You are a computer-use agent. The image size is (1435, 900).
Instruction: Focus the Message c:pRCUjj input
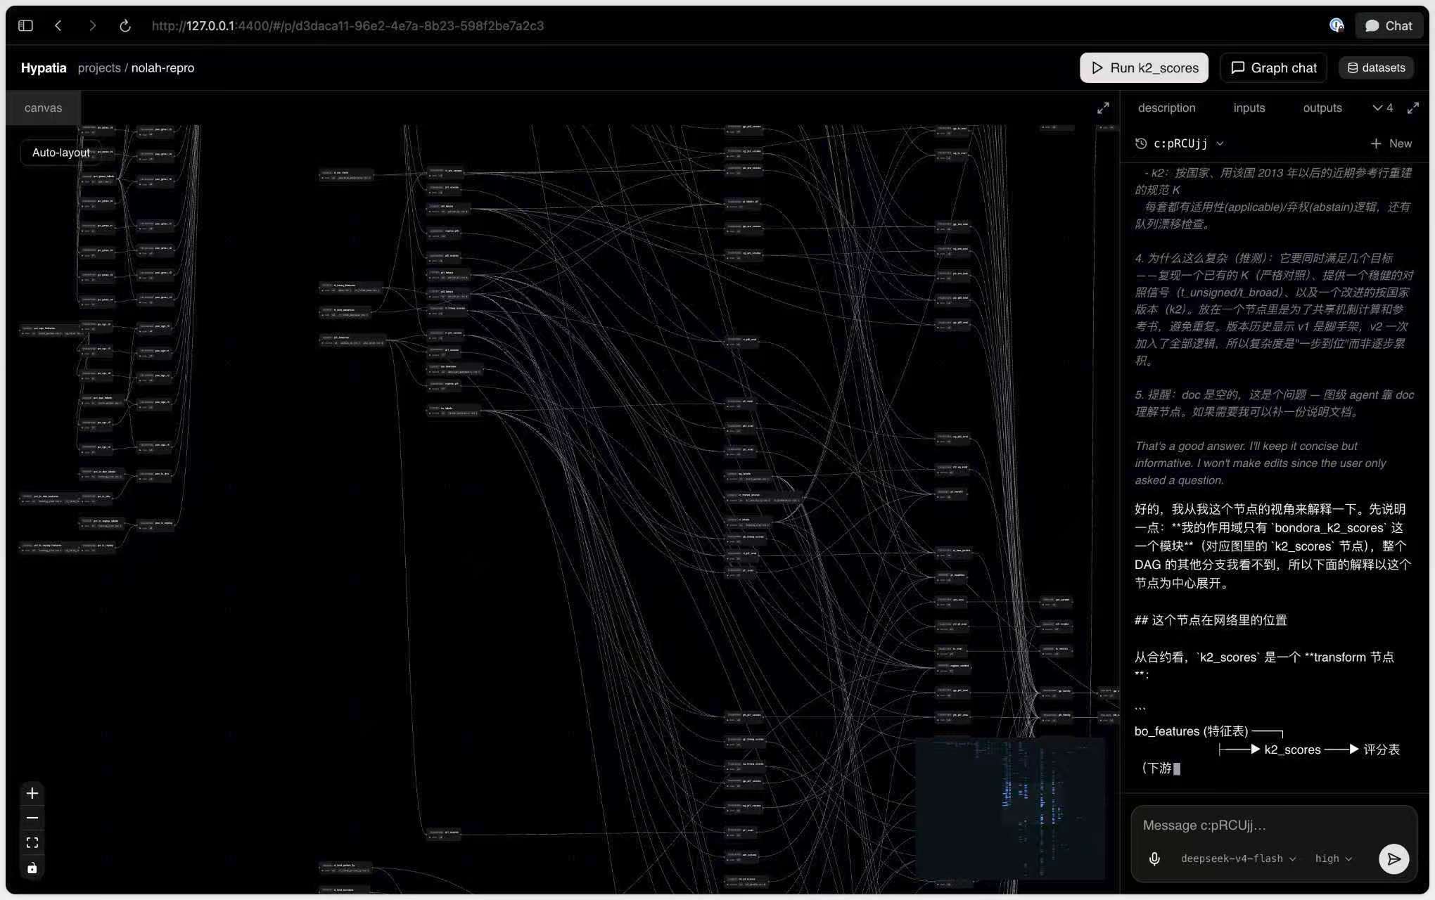pos(1273,825)
